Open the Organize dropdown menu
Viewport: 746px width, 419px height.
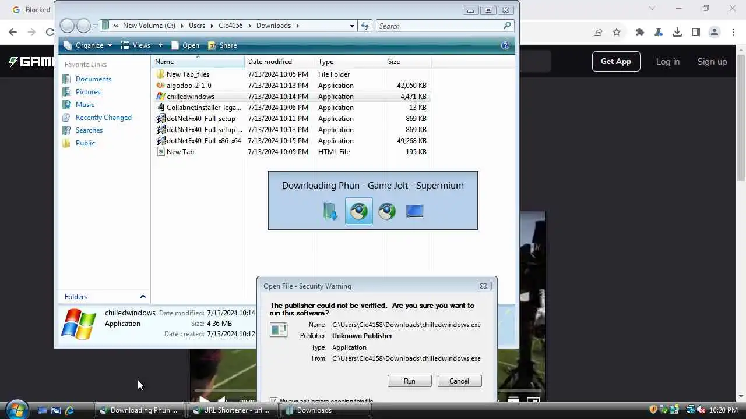click(x=88, y=45)
